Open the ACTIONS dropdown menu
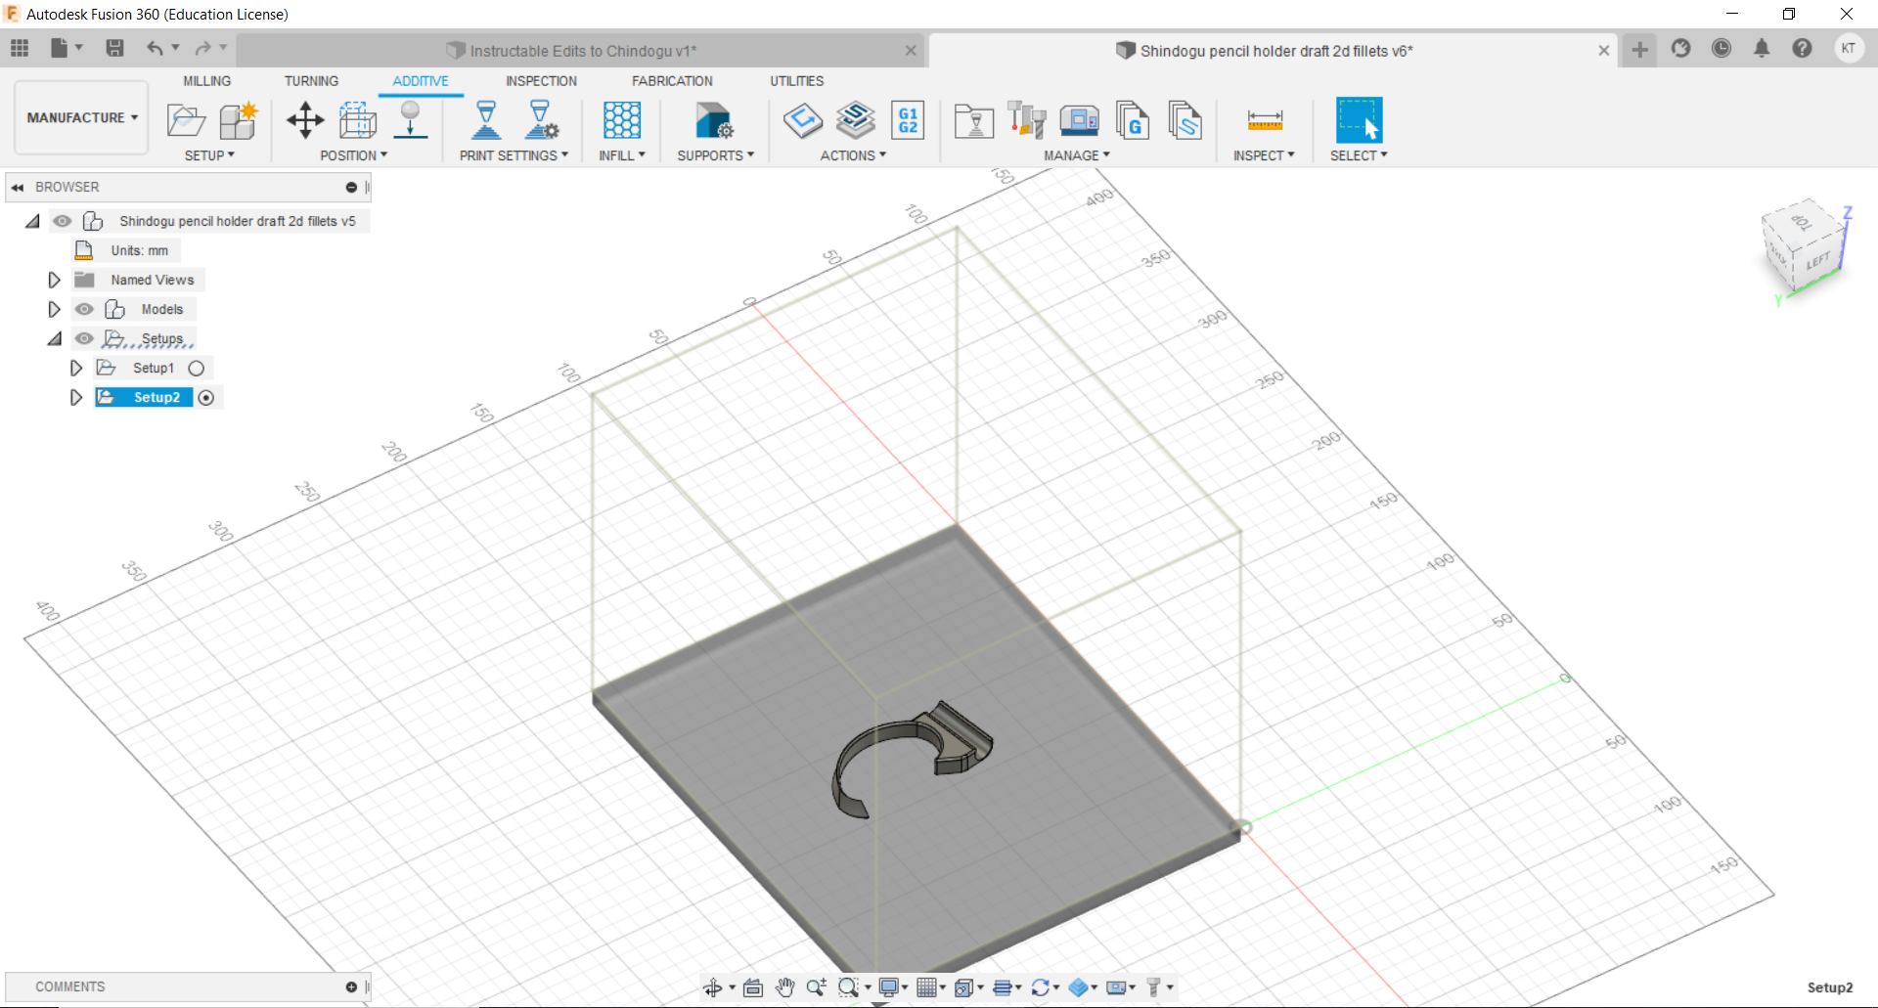Screen dimensions: 1878x1008 [x=853, y=155]
